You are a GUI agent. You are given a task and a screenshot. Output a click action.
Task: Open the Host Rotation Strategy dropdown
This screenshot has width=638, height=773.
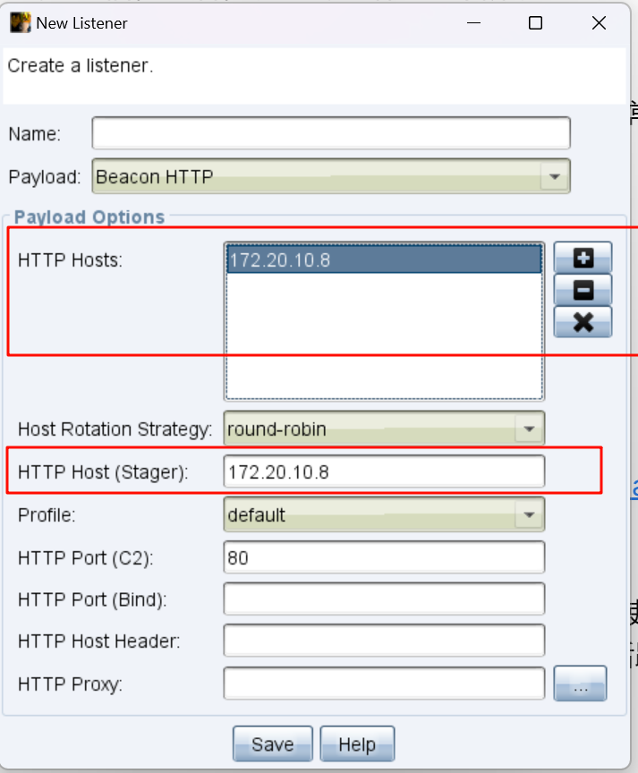point(529,429)
